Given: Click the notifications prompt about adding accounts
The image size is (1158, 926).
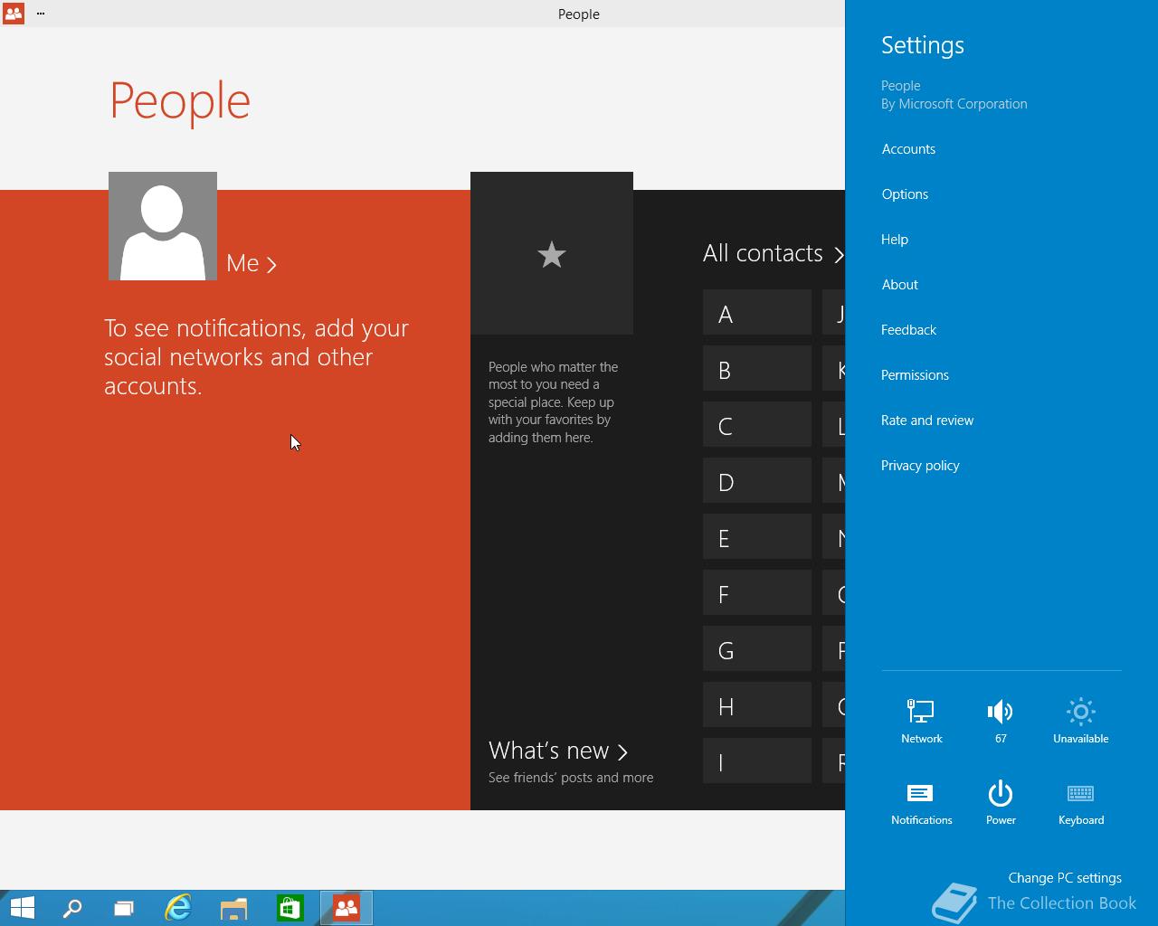Looking at the screenshot, I should (x=257, y=356).
